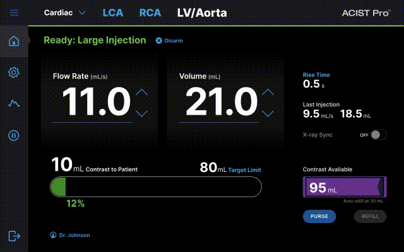Decrease Flow Rate with down chevron

142,113
